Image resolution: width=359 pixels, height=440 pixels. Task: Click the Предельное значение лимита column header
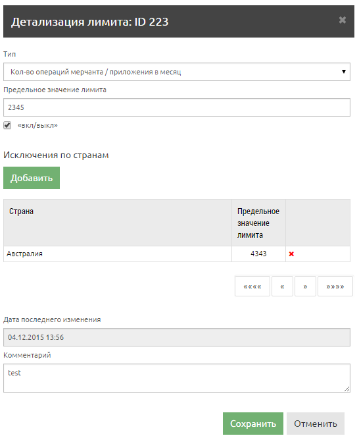[x=258, y=223]
